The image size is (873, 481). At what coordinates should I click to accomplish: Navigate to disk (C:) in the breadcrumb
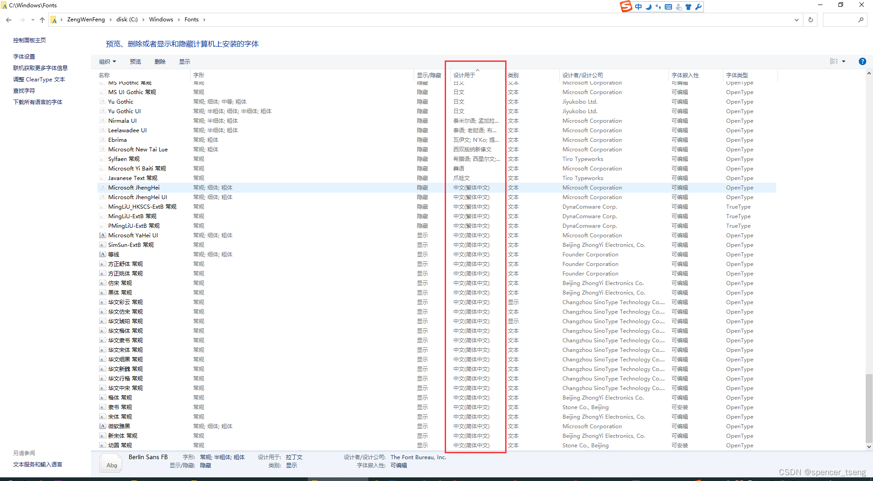point(127,20)
